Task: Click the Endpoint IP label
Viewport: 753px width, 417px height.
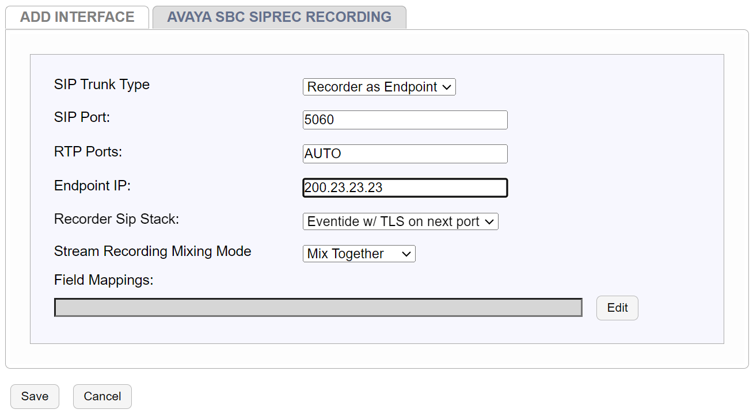Action: pyautogui.click(x=95, y=185)
